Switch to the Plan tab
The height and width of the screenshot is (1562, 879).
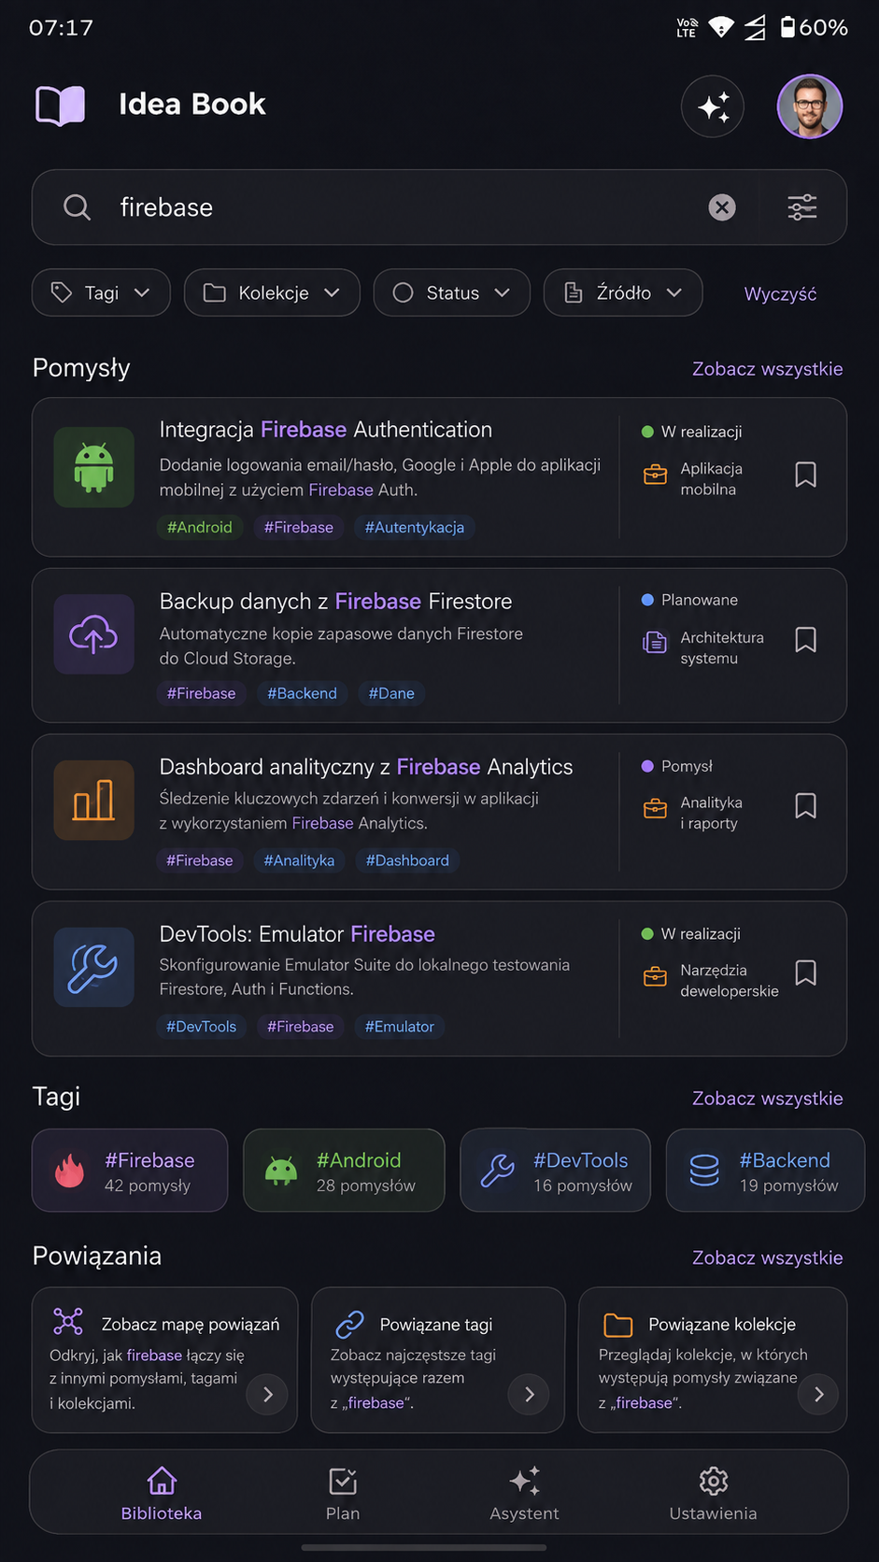343,1493
